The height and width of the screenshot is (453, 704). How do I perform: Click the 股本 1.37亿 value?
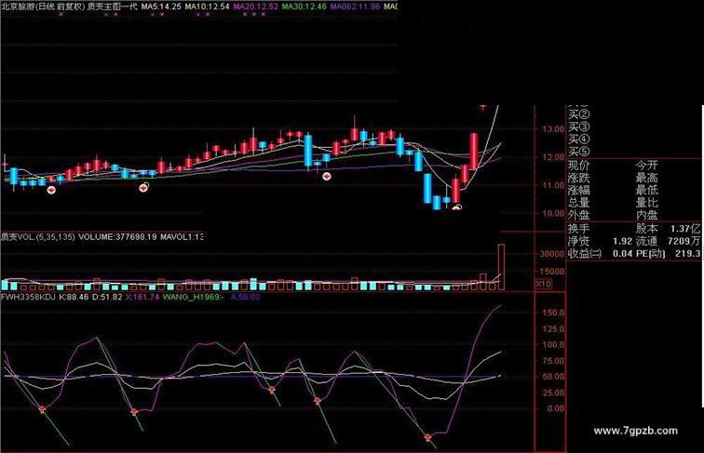pyautogui.click(x=668, y=228)
